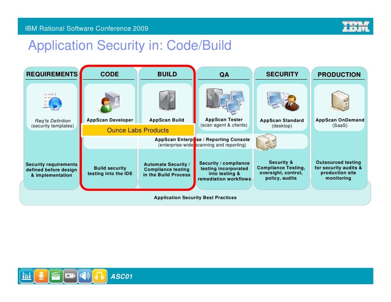The image size is (391, 302).
Task: Click 'Security / compliance testing incorporated' text
Action: point(225,171)
